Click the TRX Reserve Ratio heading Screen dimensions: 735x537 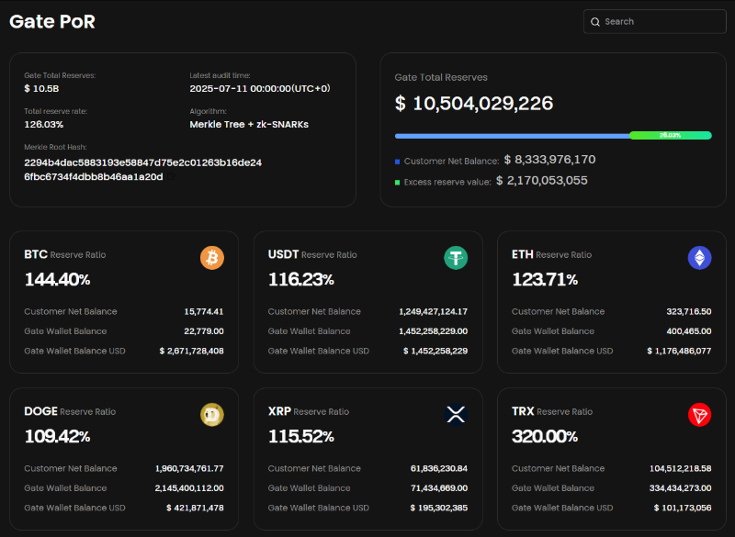[552, 411]
